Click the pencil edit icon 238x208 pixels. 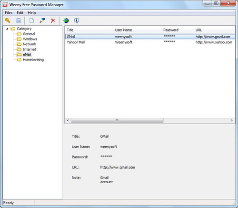pos(42,21)
